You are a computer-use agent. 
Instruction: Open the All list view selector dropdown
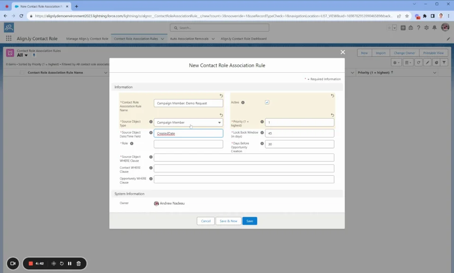pyautogui.click(x=26, y=55)
